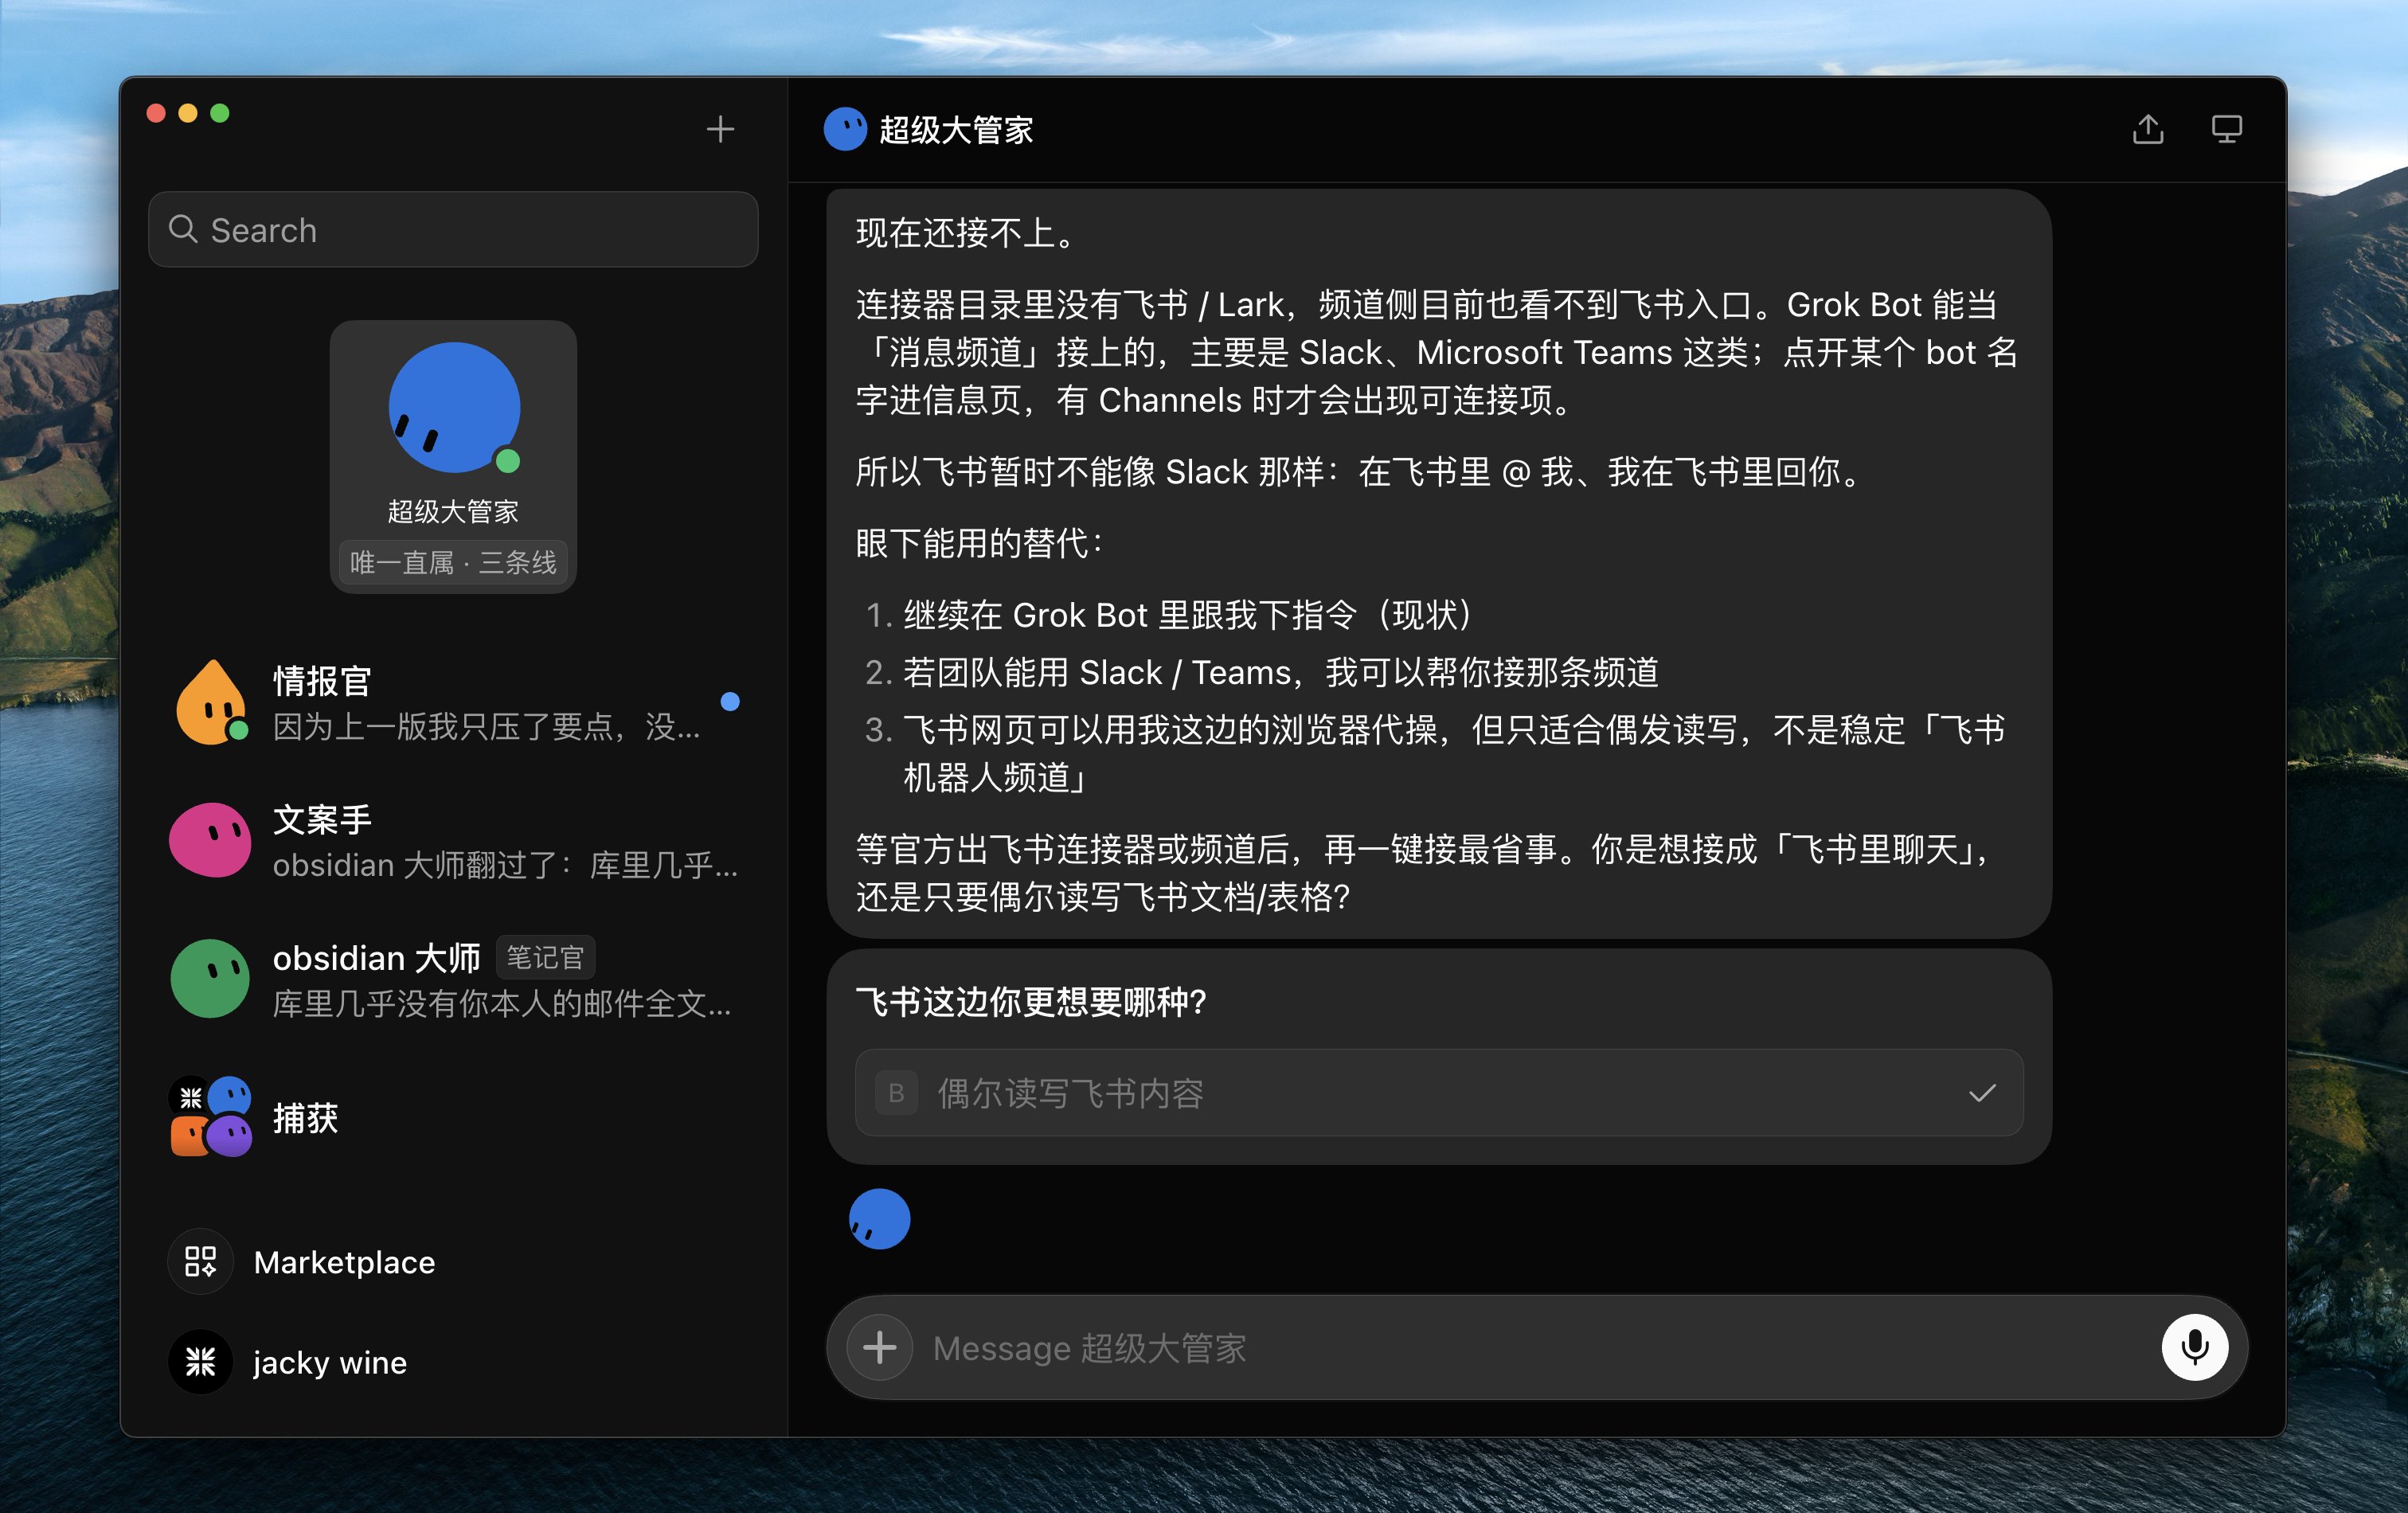This screenshot has height=1513, width=2408.
Task: Click the 现在还接不上。 message line
Action: pyautogui.click(x=967, y=234)
